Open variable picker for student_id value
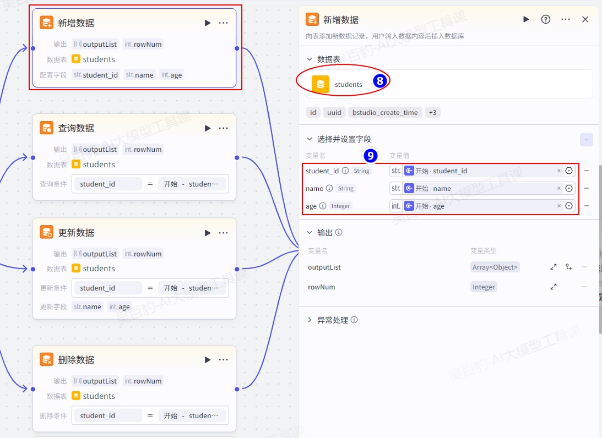The image size is (602, 438). click(x=569, y=171)
